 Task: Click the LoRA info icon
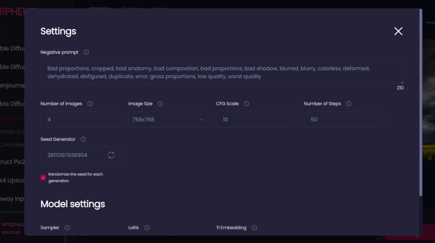point(147,228)
